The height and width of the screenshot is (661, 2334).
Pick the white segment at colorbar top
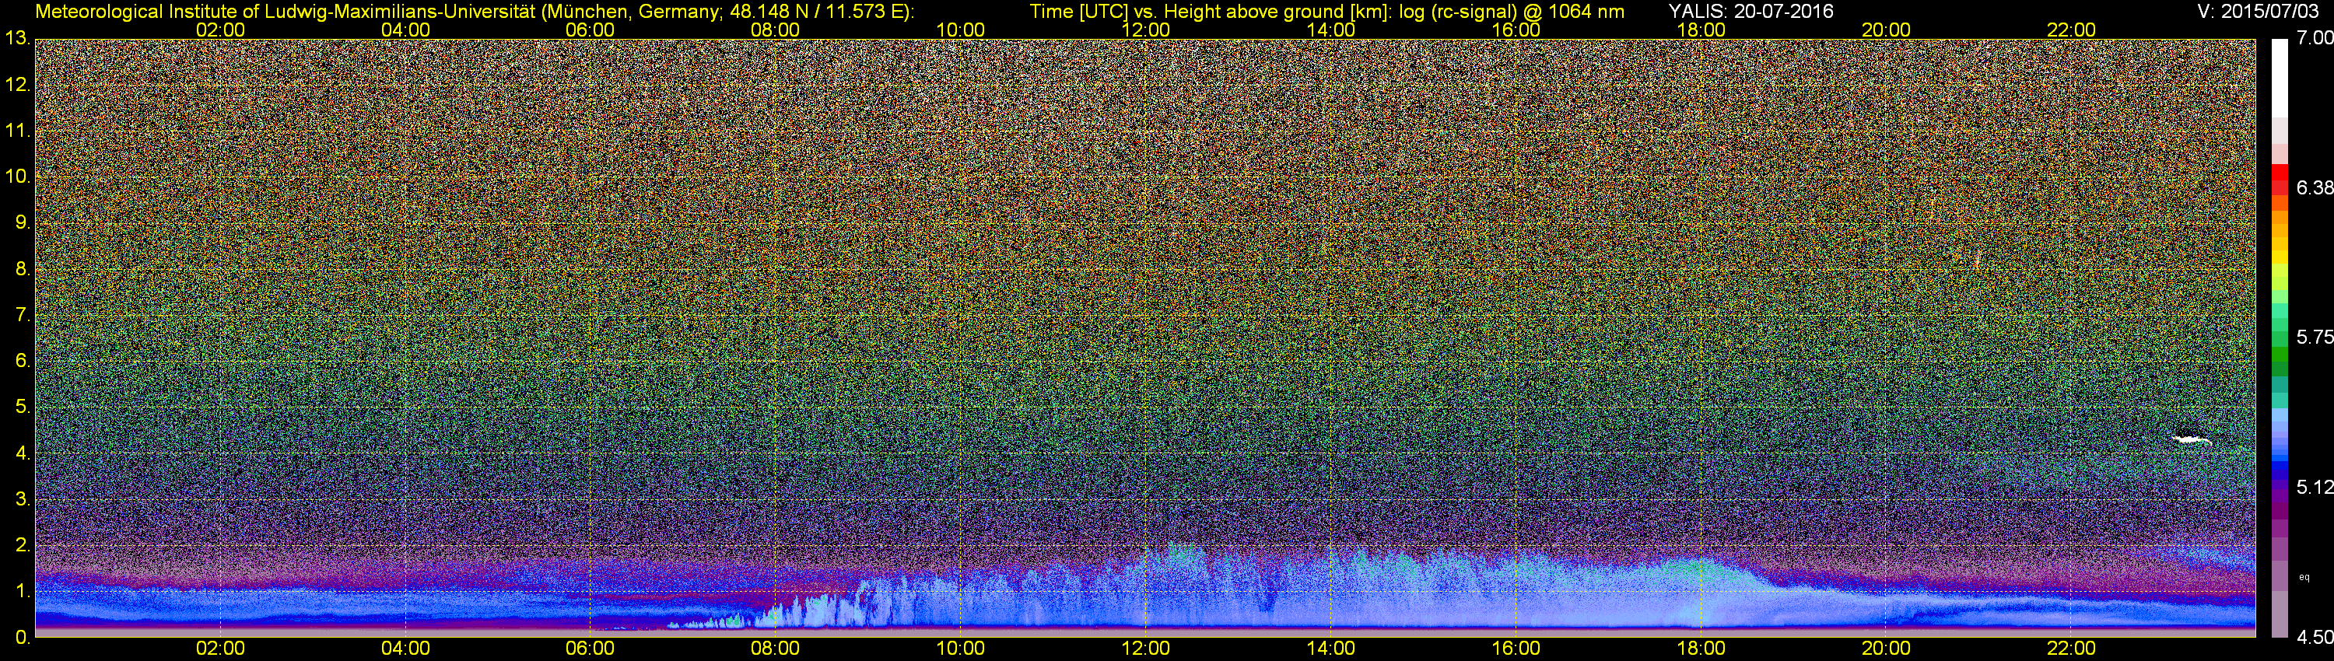[x=2280, y=77]
